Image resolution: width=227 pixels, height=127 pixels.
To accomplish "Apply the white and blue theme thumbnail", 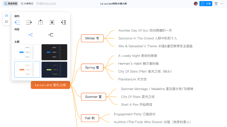I will 27,52.
